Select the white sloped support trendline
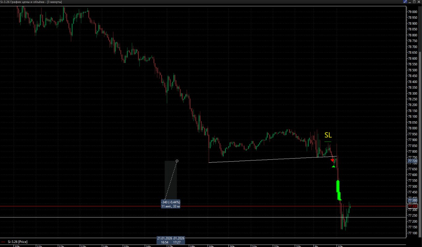 pos(270,159)
